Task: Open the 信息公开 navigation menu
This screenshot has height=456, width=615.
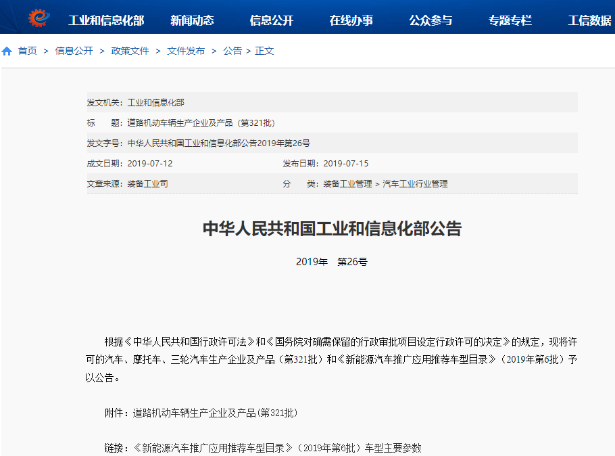Action: tap(273, 20)
